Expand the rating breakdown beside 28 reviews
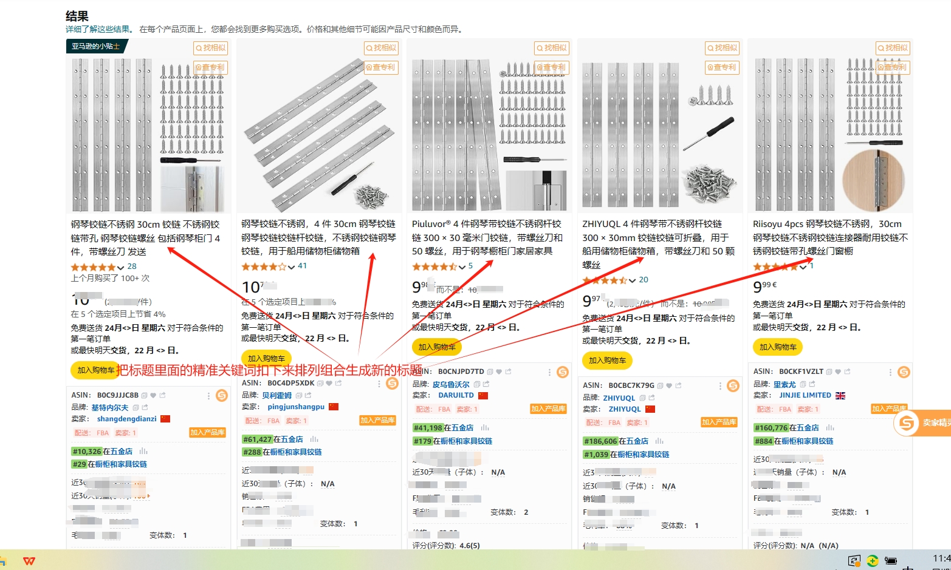Image resolution: width=951 pixels, height=570 pixels. coord(120,268)
